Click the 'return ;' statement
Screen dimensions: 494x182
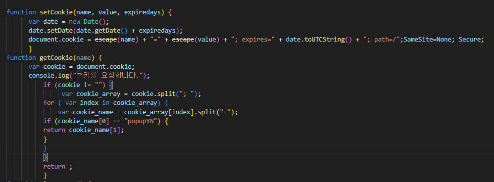(58, 167)
